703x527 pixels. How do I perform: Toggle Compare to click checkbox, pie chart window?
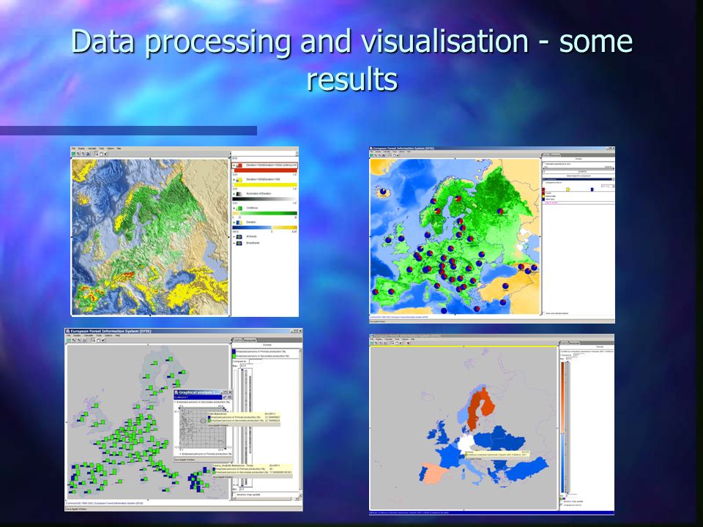(x=545, y=183)
